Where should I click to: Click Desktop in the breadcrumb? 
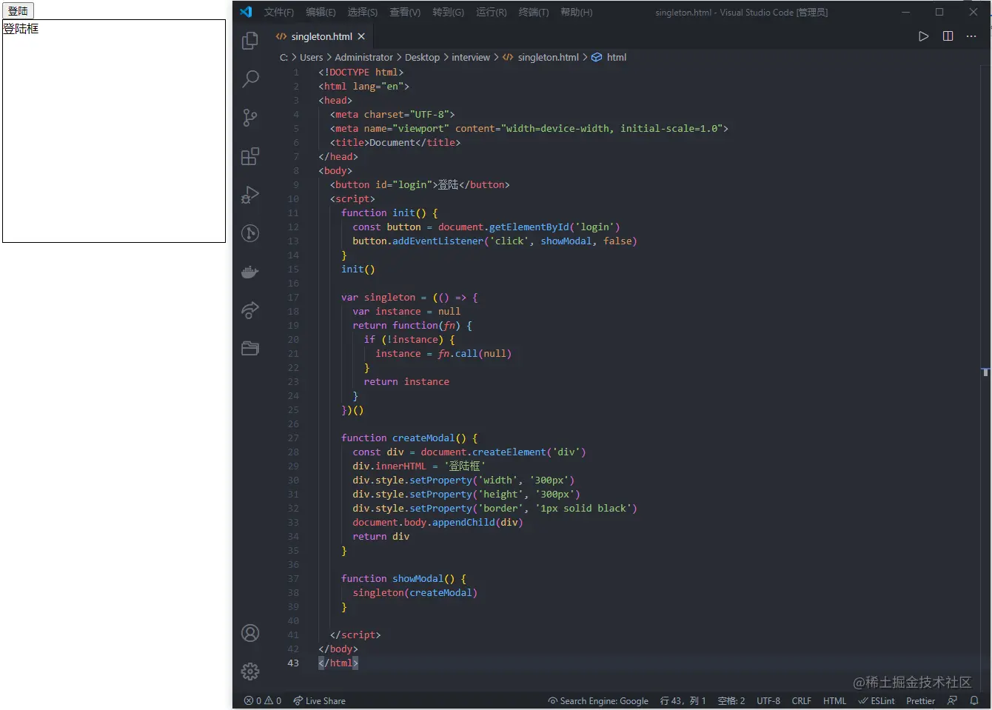[x=422, y=57]
